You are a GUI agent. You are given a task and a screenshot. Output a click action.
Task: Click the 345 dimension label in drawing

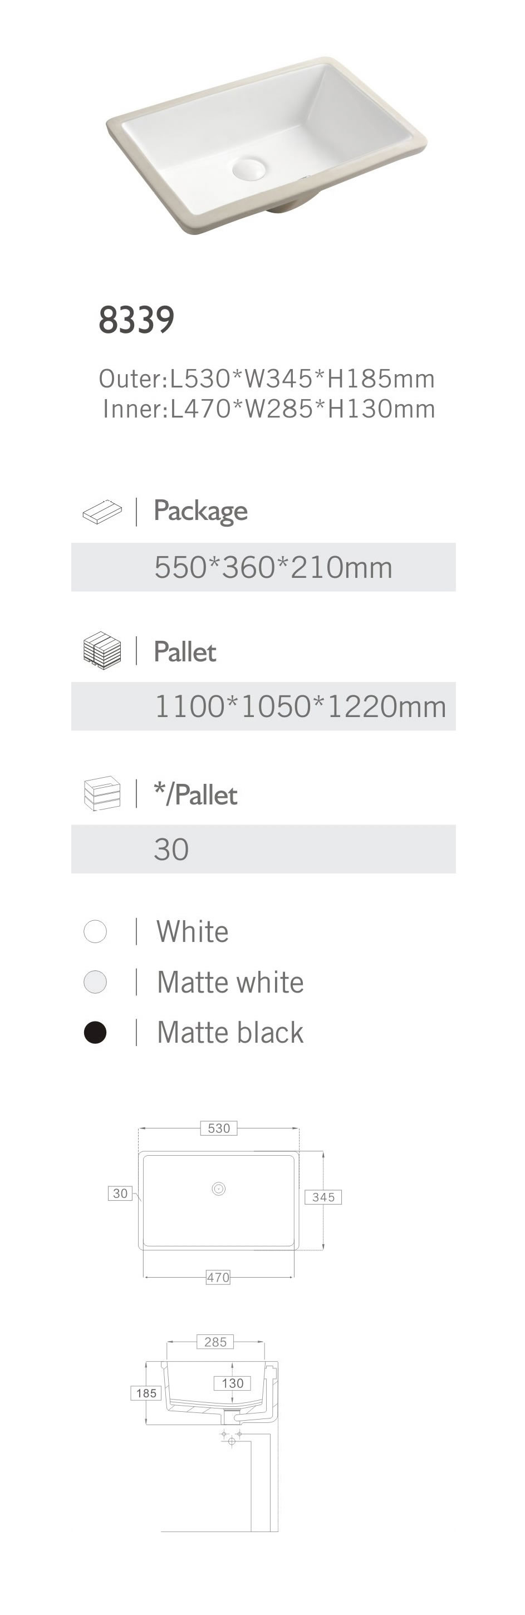[x=323, y=1197]
